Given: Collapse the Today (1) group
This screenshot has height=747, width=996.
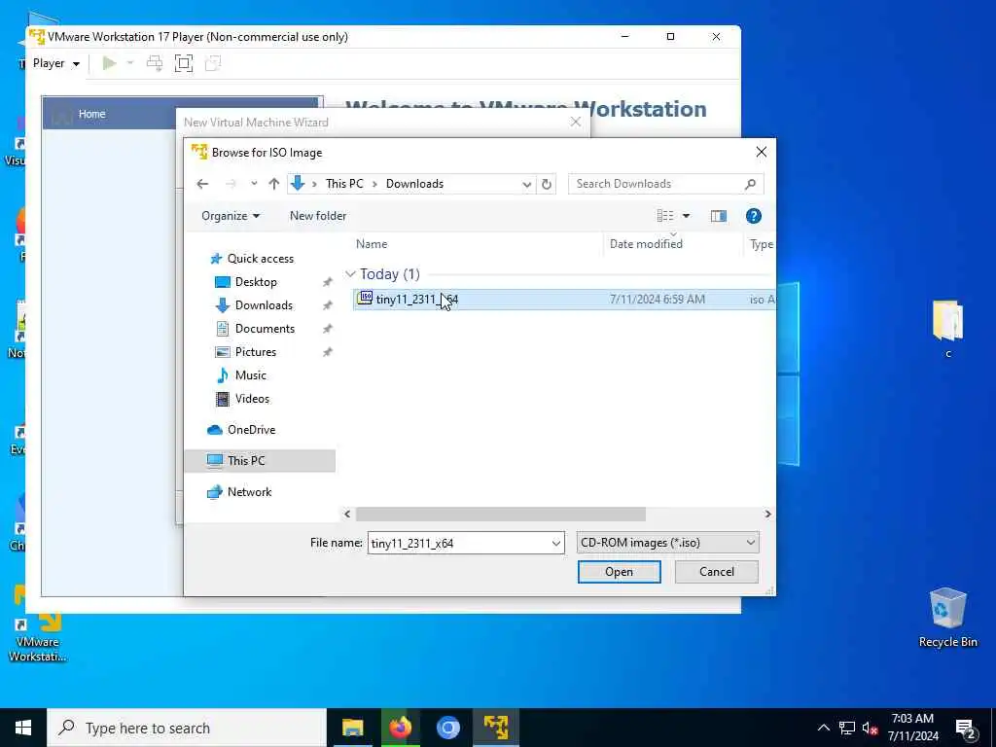Looking at the screenshot, I should pos(350,274).
